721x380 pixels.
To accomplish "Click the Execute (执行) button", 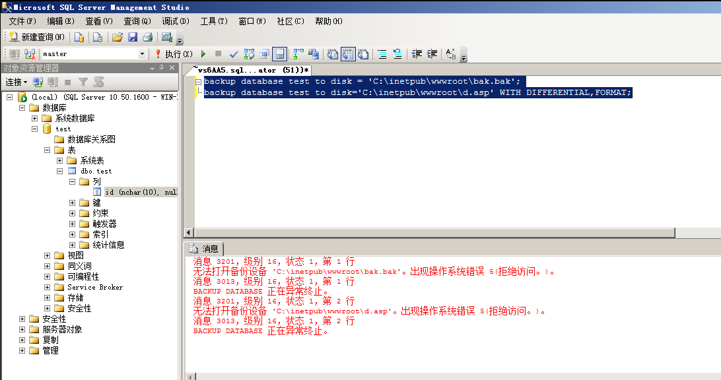I will [174, 54].
